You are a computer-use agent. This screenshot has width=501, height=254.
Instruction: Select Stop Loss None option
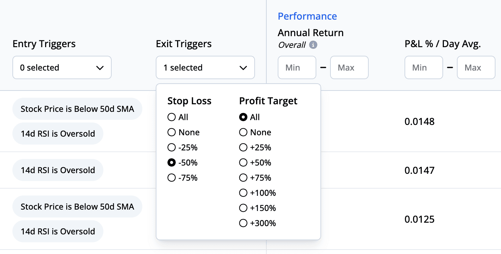coord(172,133)
